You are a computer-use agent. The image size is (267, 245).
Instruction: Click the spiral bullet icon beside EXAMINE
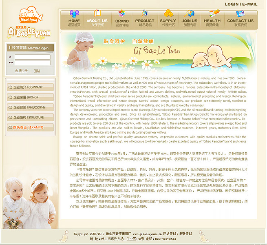click(x=10, y=127)
